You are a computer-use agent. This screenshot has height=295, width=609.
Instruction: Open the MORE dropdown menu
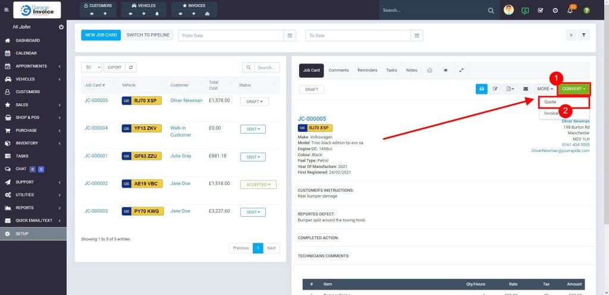pyautogui.click(x=545, y=89)
